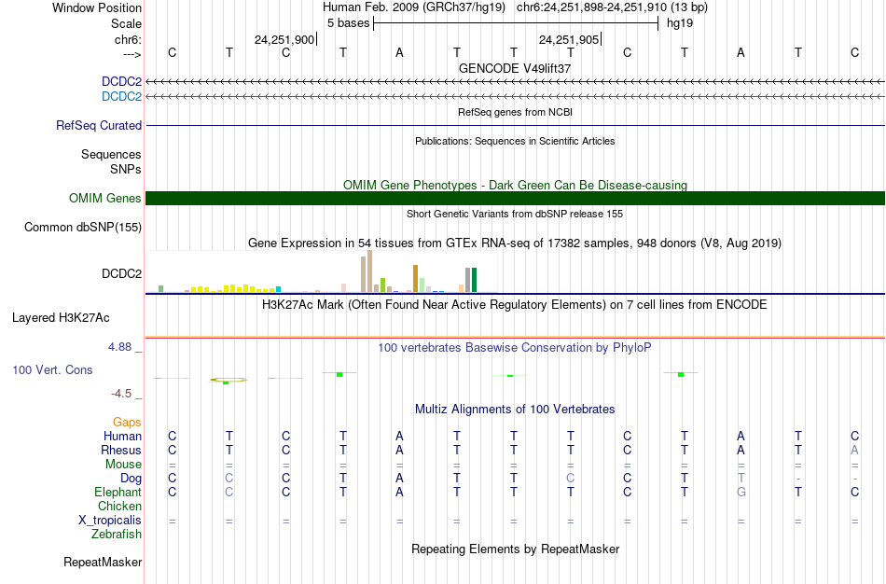Open the RefSeq Curated track label

99,126
